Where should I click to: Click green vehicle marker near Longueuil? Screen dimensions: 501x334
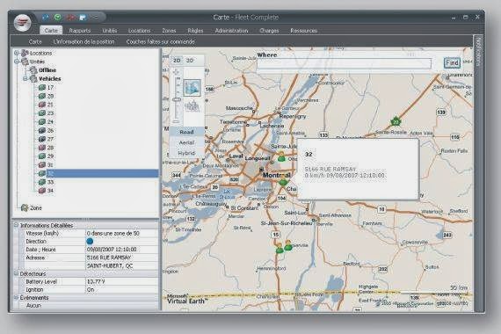tap(281, 157)
